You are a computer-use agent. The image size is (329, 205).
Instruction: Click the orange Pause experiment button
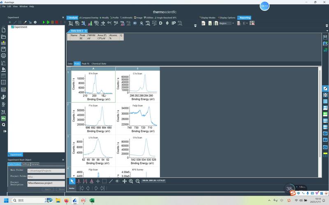click(x=53, y=22)
